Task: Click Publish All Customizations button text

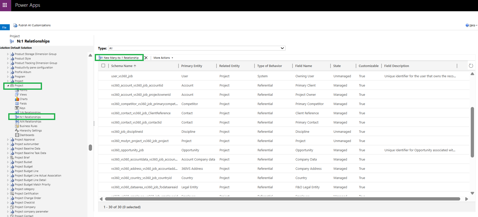Action: point(34,25)
